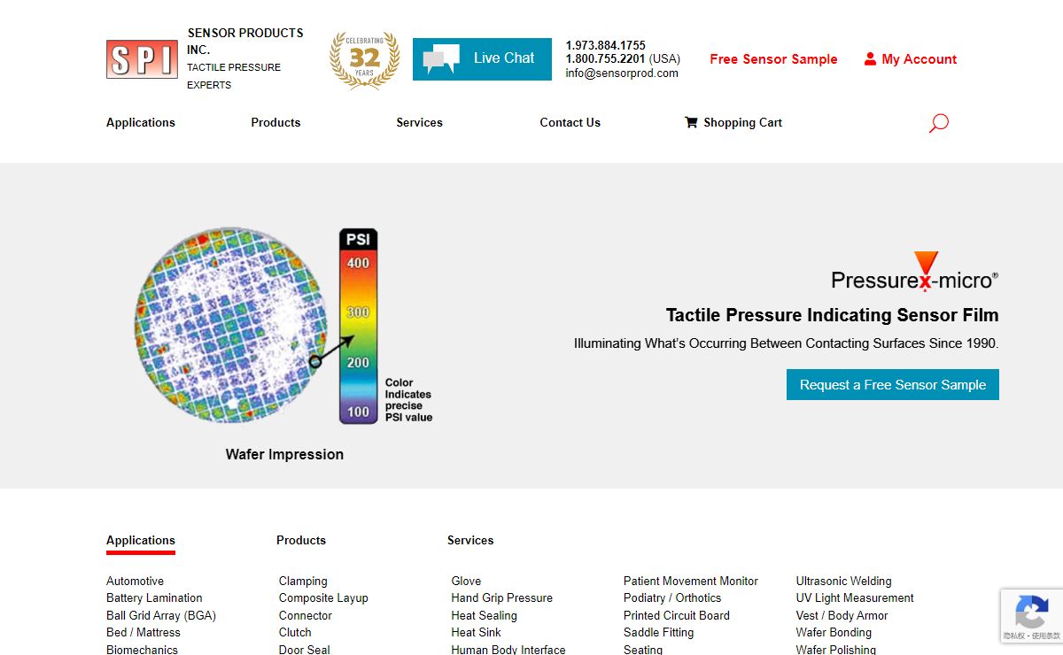1063x655 pixels.
Task: Open the search magnifier icon
Action: (x=939, y=123)
